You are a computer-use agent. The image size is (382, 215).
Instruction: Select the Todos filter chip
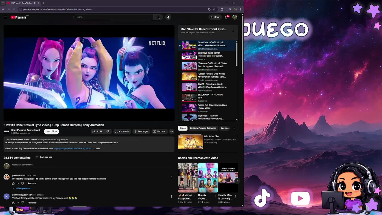pos(183,128)
